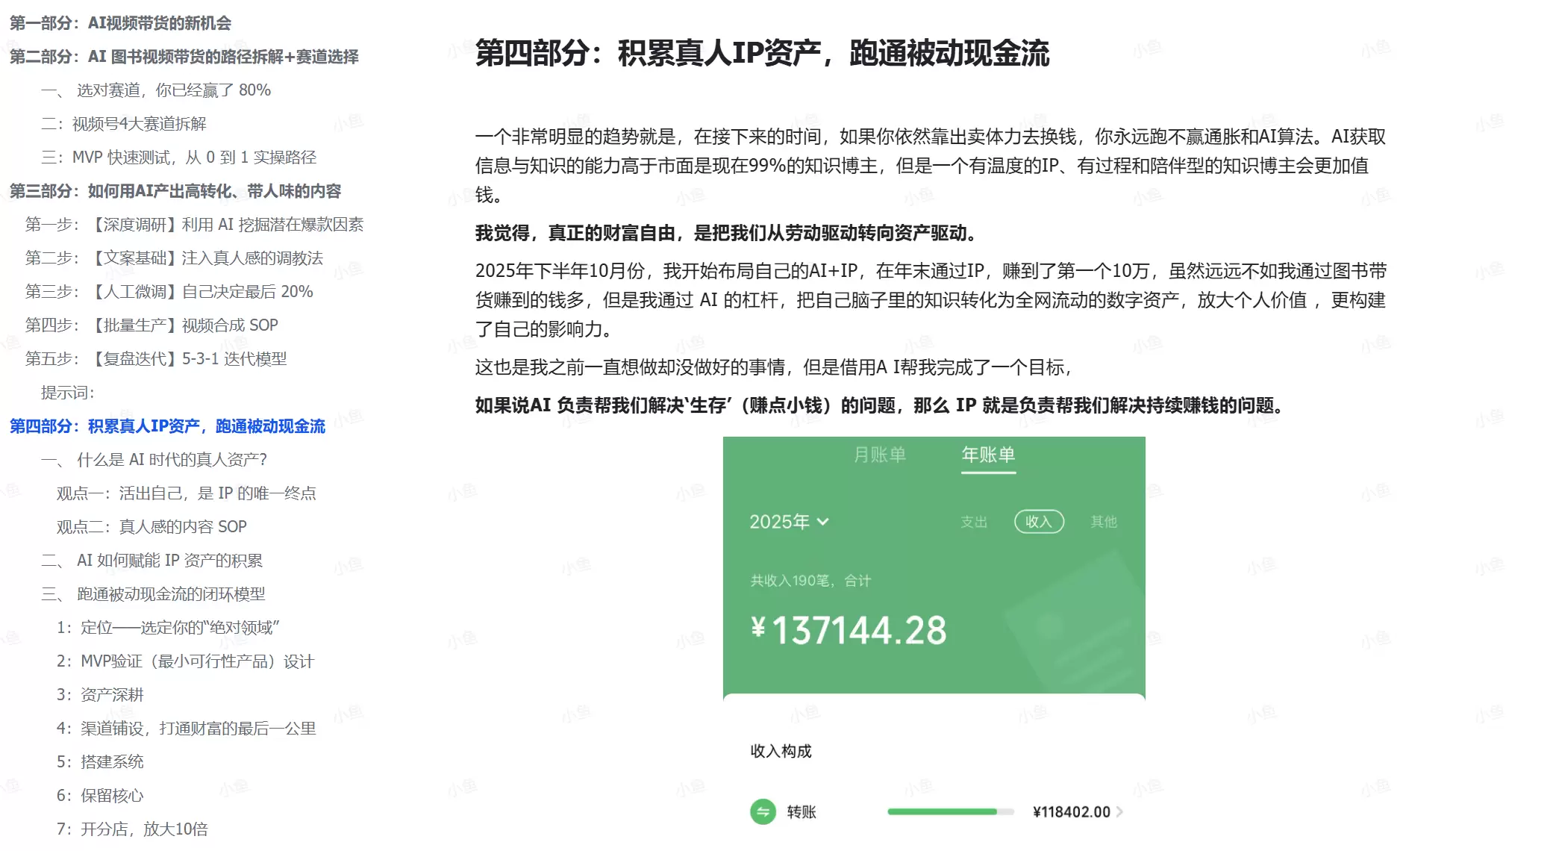Viewport: 1556px width, 851px height.
Task: Open 7：开分店，放大10倍
Action: [x=132, y=829]
